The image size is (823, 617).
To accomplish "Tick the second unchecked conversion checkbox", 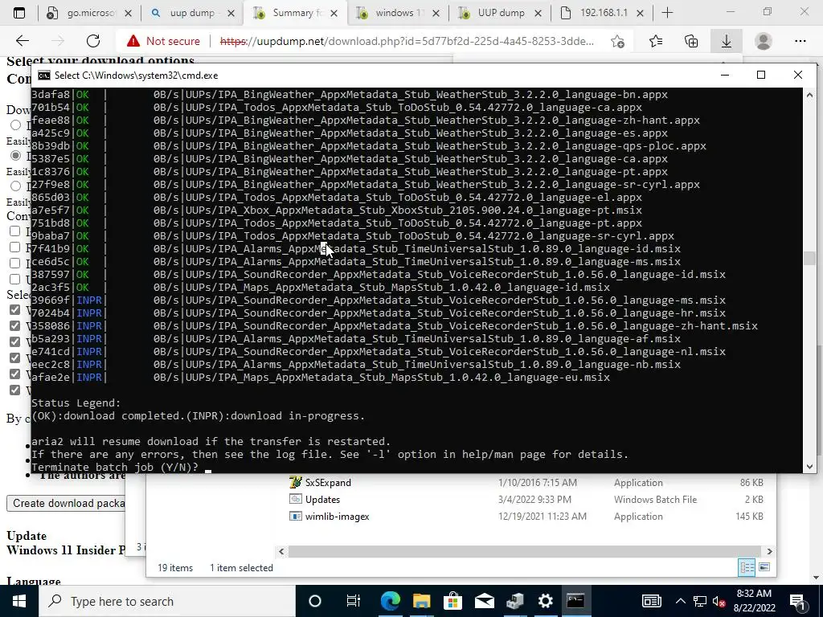I will coord(14,247).
